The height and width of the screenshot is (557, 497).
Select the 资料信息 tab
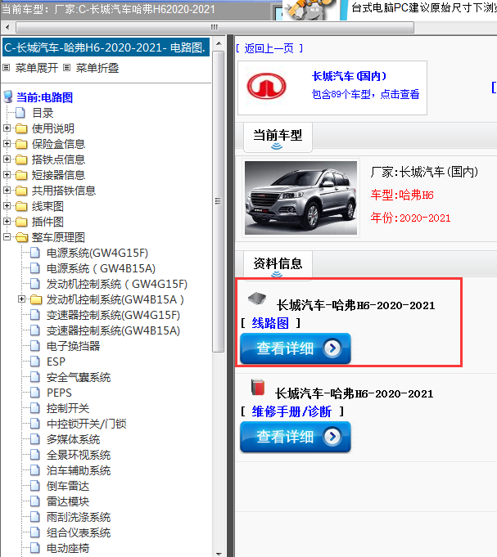coord(278,265)
